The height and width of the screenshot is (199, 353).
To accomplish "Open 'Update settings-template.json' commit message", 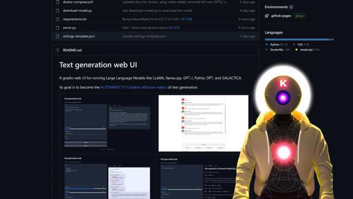I will [x=144, y=36].
